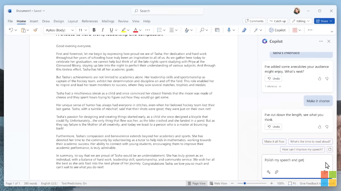341x191 pixels.
Task: Toggle Bold formatting
Action: tap(94, 30)
